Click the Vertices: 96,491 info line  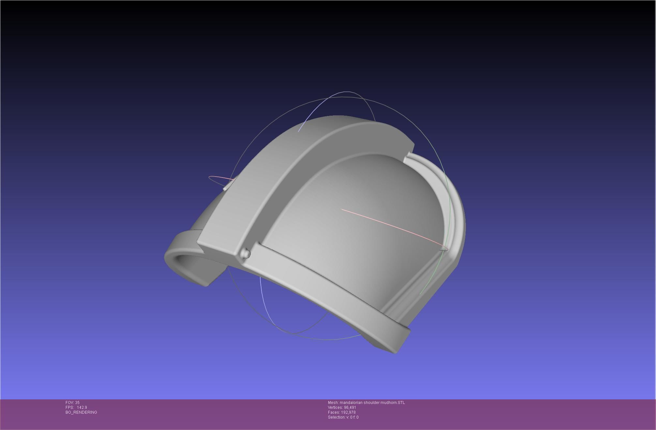click(x=342, y=408)
